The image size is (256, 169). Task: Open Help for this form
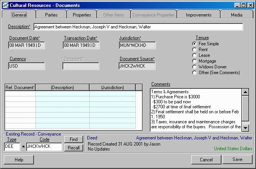point(19,160)
